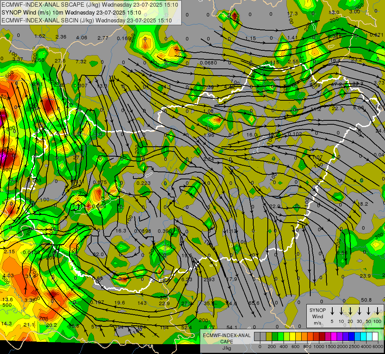Click the 143 value on the map

tap(142, 303)
